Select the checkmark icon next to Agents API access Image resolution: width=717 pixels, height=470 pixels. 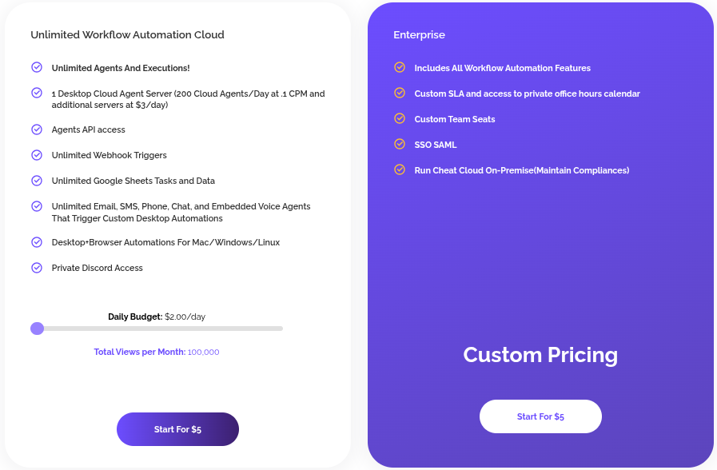(37, 129)
